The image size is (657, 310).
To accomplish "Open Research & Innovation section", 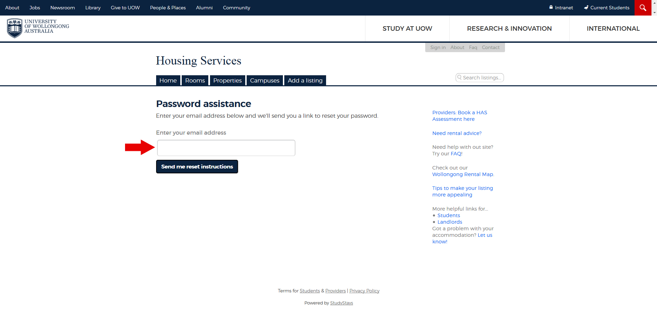I will coord(509,29).
